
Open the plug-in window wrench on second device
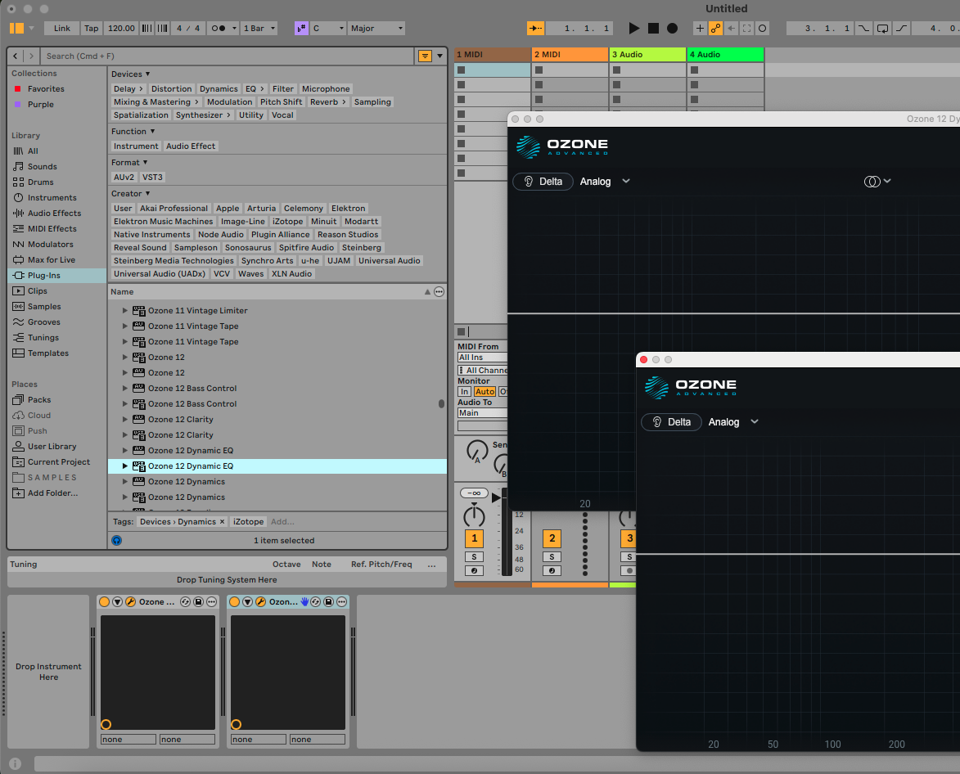tap(261, 602)
